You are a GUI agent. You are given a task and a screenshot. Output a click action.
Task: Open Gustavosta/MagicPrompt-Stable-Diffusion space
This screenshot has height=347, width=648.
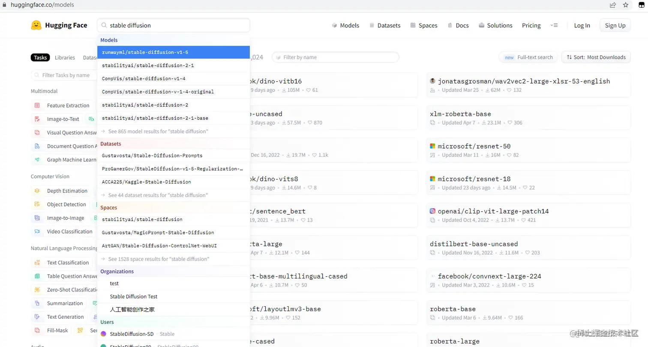coord(174,232)
